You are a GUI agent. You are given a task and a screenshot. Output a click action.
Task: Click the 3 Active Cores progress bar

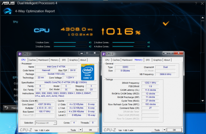70,46
